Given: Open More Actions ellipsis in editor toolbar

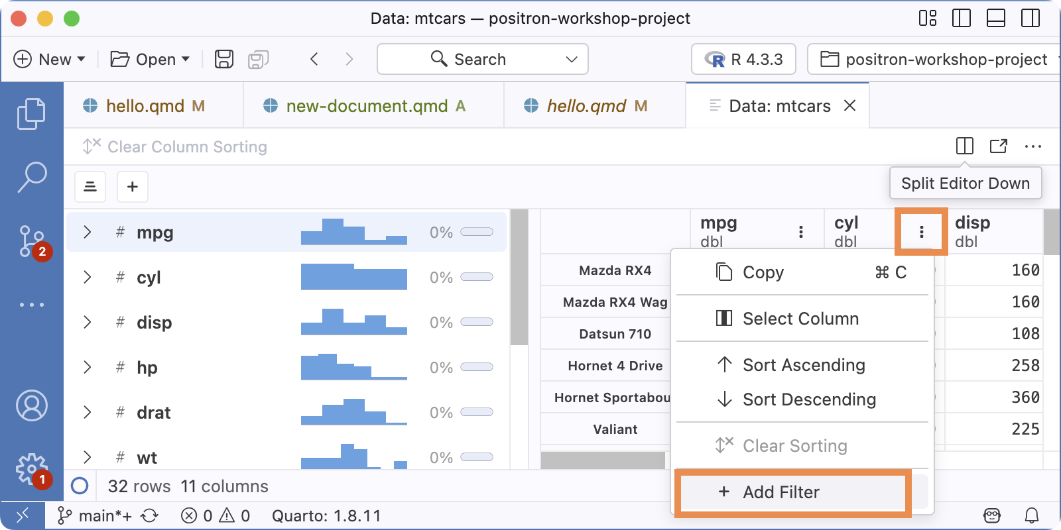Looking at the screenshot, I should point(1033,146).
